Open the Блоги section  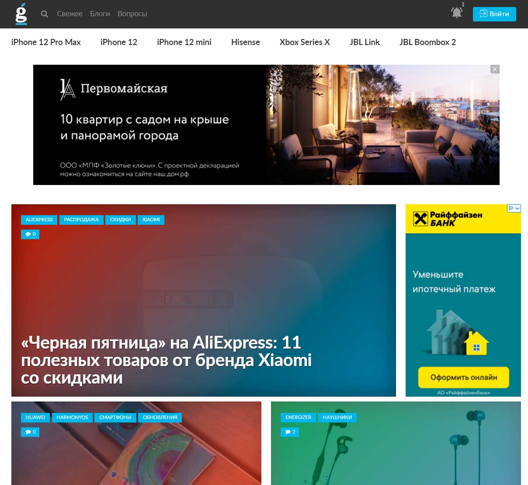tap(100, 14)
